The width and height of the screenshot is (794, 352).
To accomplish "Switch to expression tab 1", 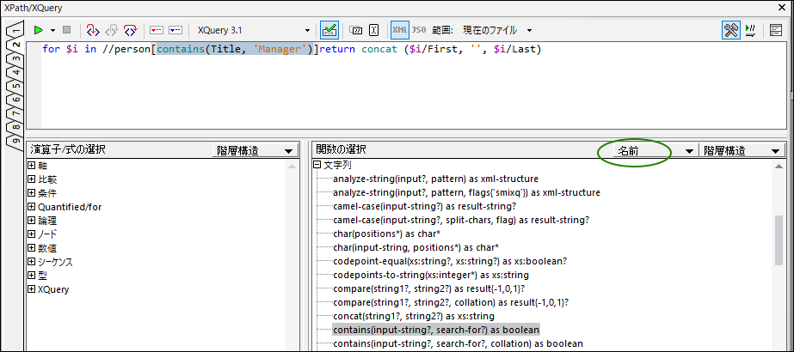I will click(15, 31).
